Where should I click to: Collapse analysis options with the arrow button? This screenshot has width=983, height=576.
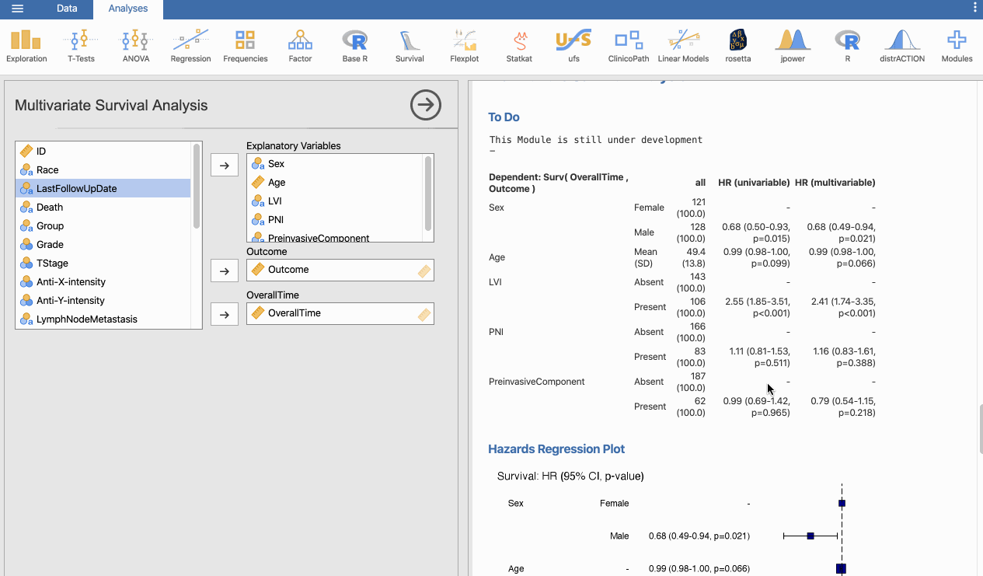(x=426, y=105)
